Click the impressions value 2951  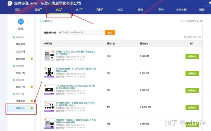109,56
